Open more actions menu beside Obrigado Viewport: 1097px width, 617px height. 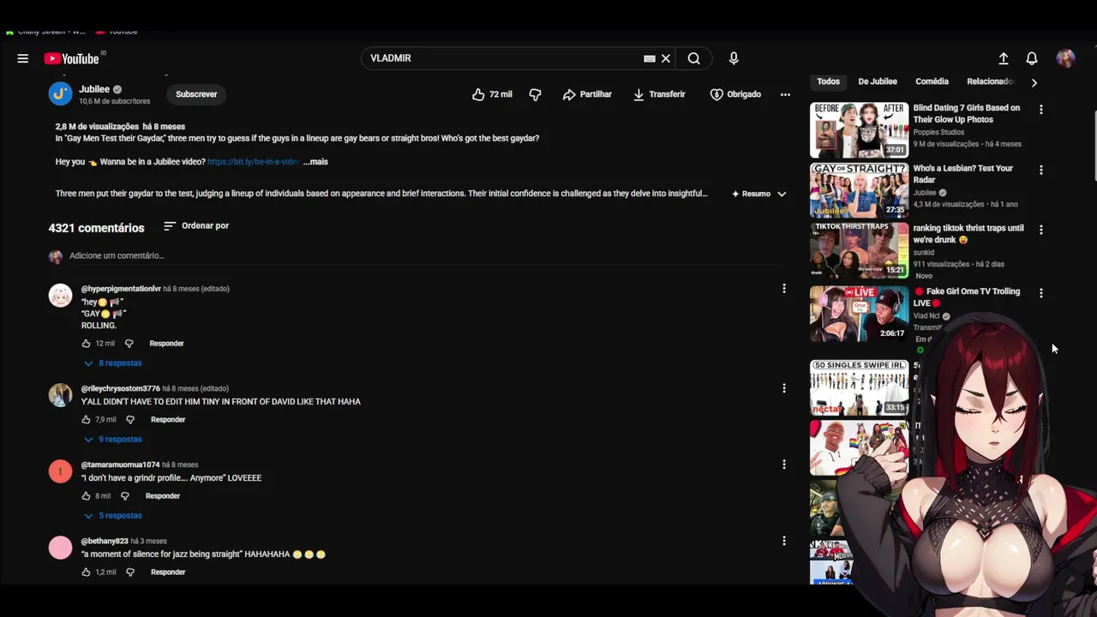(x=785, y=94)
